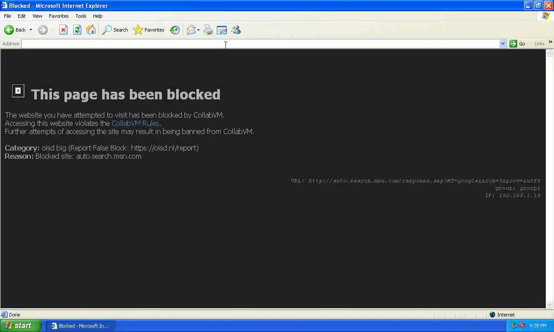Click the page scrollbar down arrow
Image resolution: width=554 pixels, height=332 pixels.
click(x=550, y=305)
